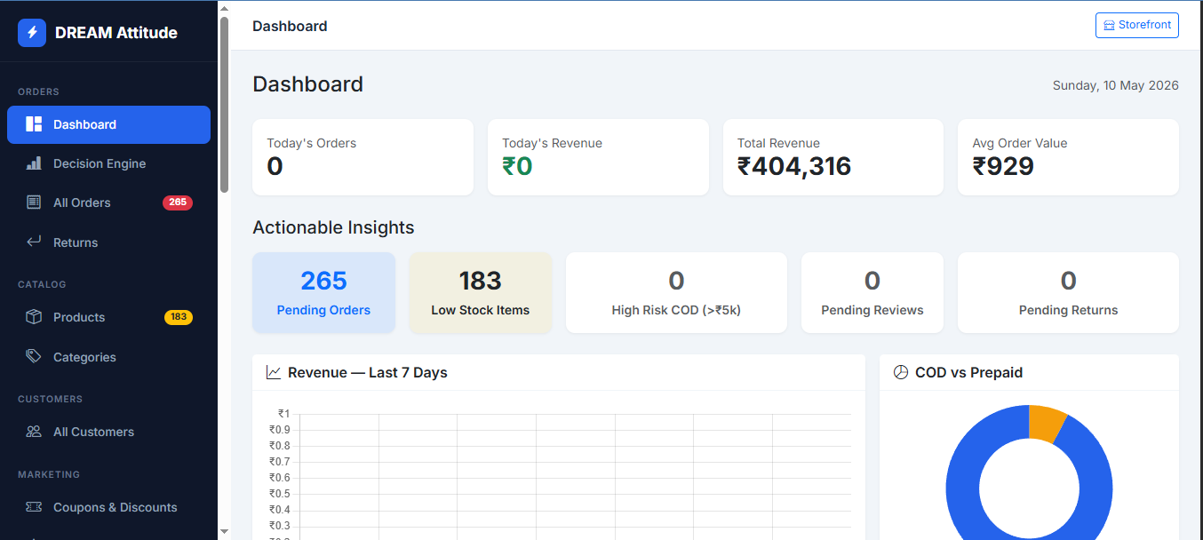Viewport: 1203px width, 540px height.
Task: Click the Revenue — Last 7 Days title
Action: (x=368, y=372)
